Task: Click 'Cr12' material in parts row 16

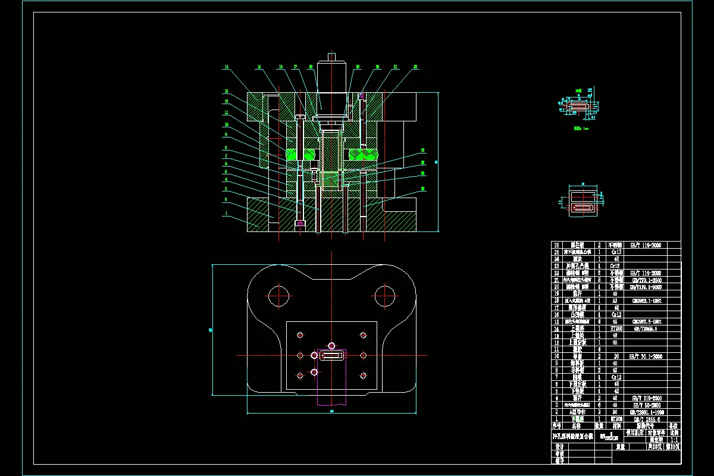Action: (616, 315)
